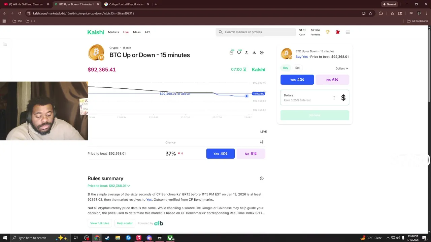Screen dimensions: 431x242
Task: Focus the Search markets or profiles field
Action: tap(256, 32)
